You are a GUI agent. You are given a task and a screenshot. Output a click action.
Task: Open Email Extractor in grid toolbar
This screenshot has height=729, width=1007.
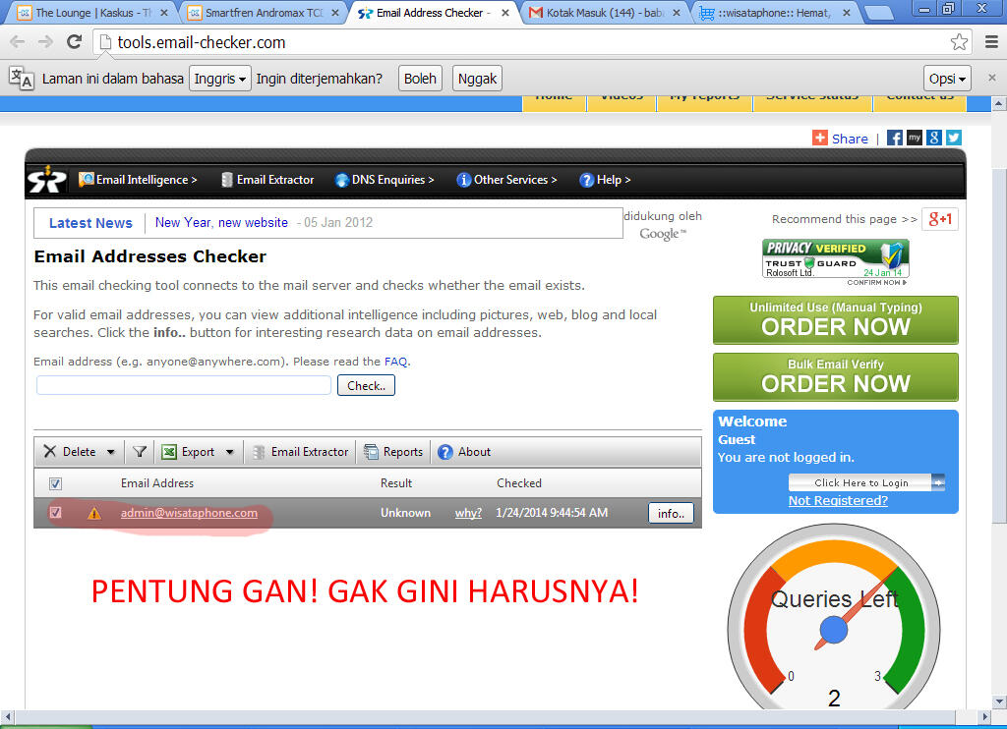coord(301,452)
